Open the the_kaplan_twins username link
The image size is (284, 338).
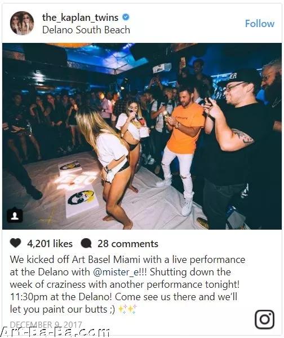80,17
